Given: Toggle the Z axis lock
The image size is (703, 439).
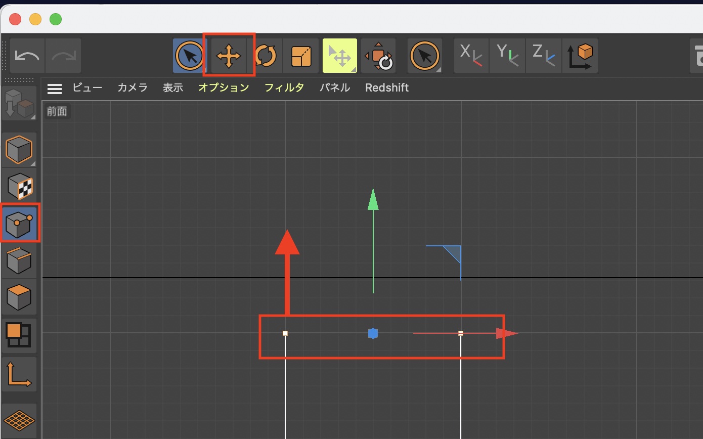Looking at the screenshot, I should point(544,56).
